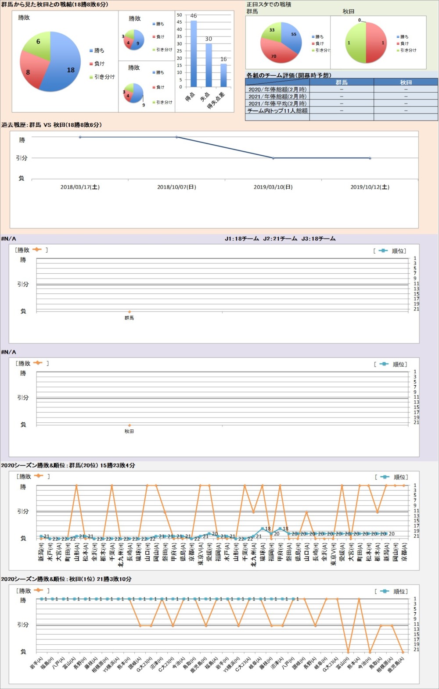Viewport: 439px width, 689px height.
Task: Click the green 33 slice in the 群馬 stadium pie
Action: click(272, 32)
